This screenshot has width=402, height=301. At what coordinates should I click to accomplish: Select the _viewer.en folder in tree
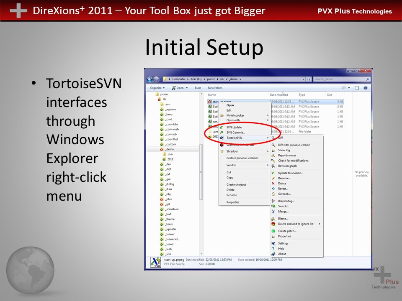[x=172, y=239]
